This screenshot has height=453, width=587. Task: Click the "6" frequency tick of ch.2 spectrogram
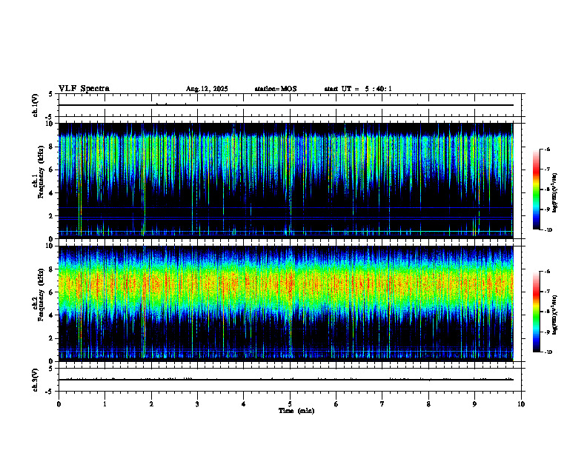[x=52, y=292]
